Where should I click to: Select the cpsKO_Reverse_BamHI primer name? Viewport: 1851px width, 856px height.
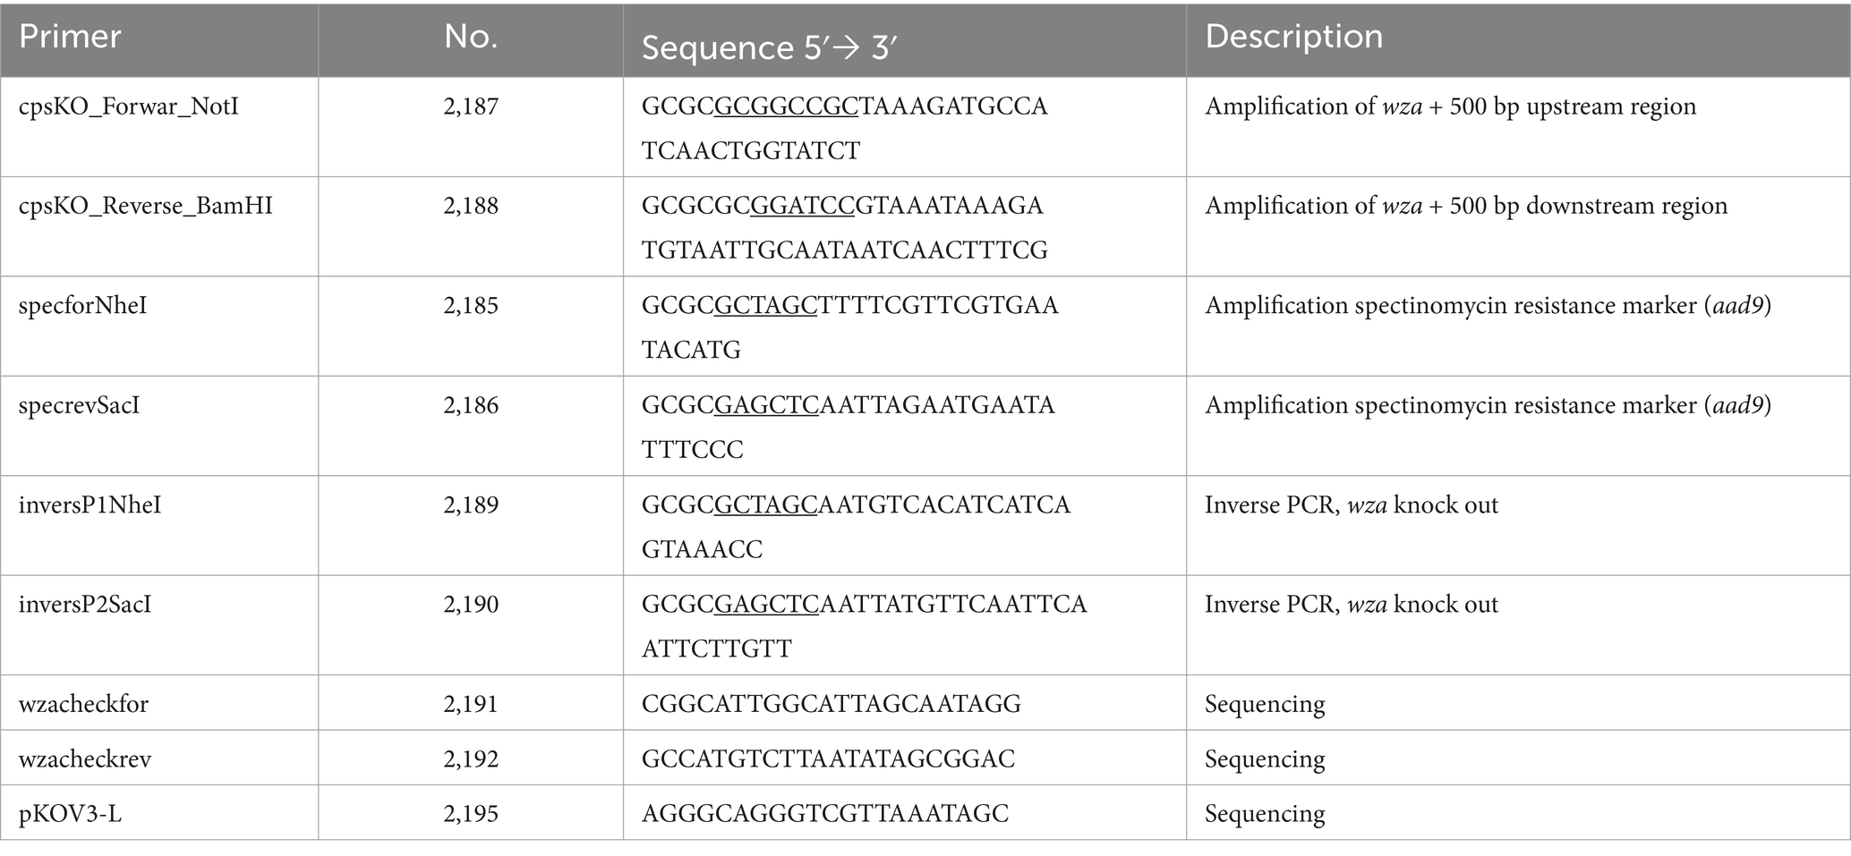click(146, 207)
